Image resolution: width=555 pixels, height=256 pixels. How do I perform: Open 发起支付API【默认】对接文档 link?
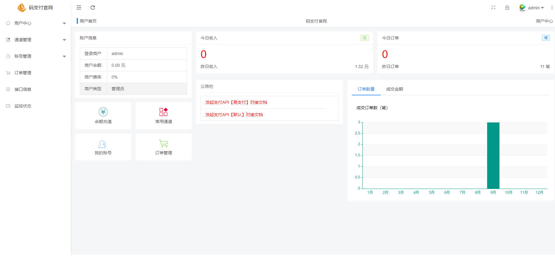click(234, 115)
